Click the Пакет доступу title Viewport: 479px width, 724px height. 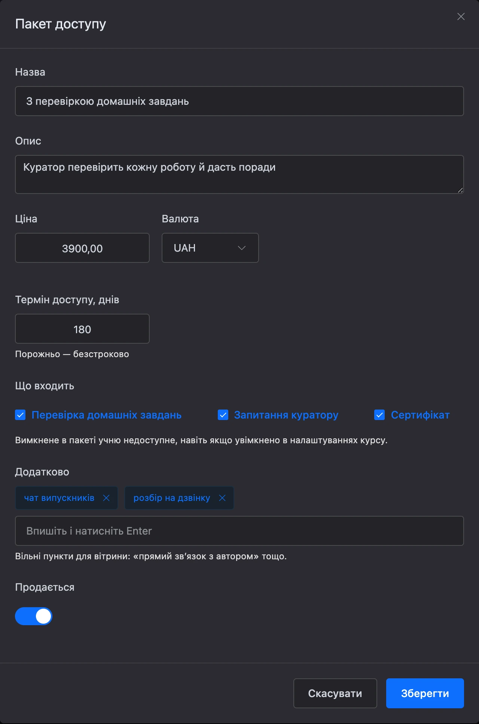[x=61, y=24]
